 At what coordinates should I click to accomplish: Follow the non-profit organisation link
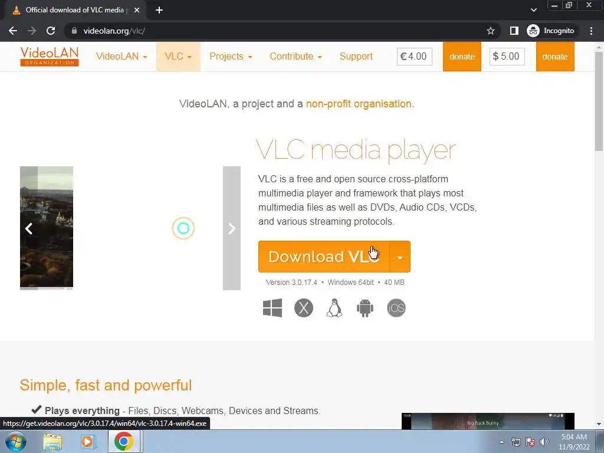[358, 104]
